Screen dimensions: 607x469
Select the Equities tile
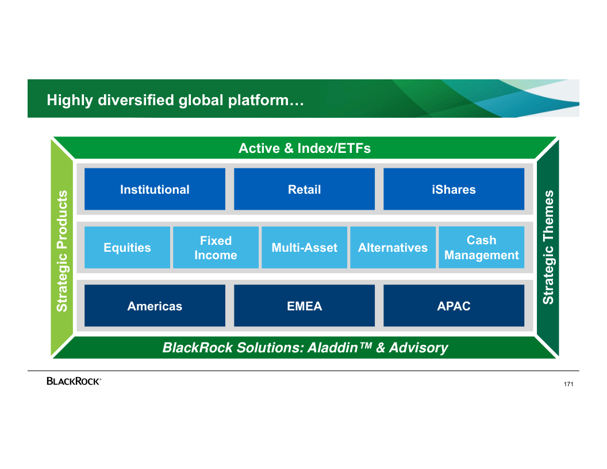click(127, 248)
